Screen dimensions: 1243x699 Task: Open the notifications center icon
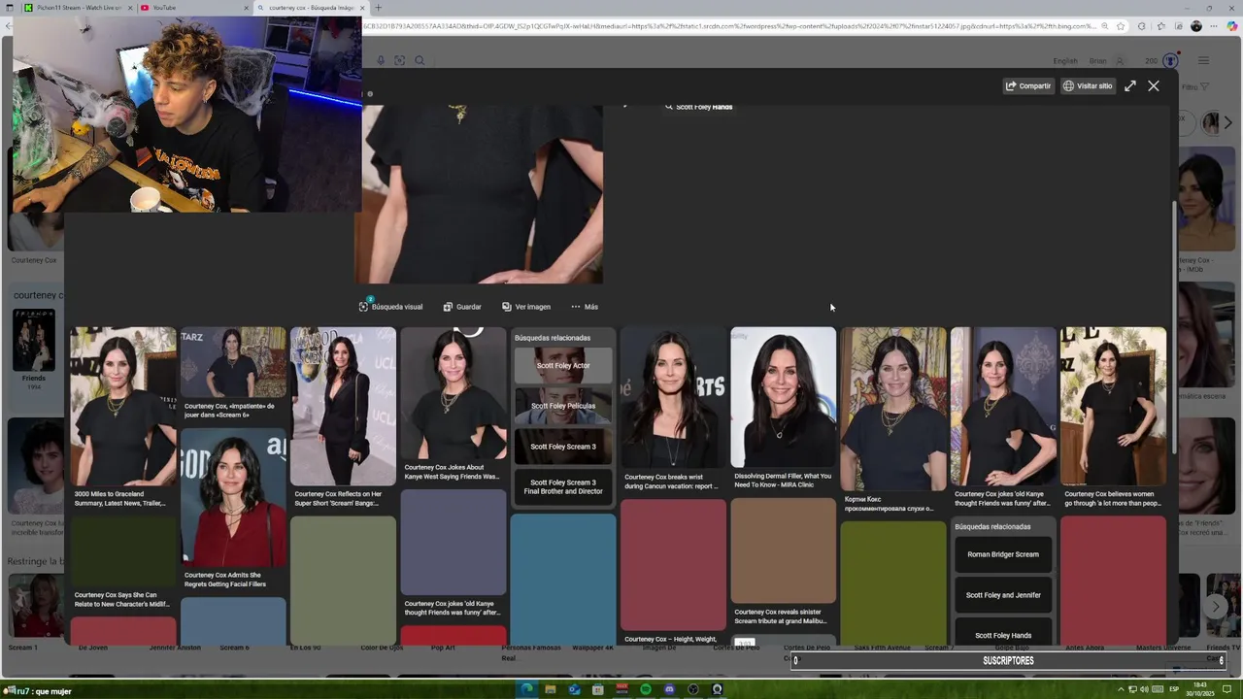tap(1226, 689)
